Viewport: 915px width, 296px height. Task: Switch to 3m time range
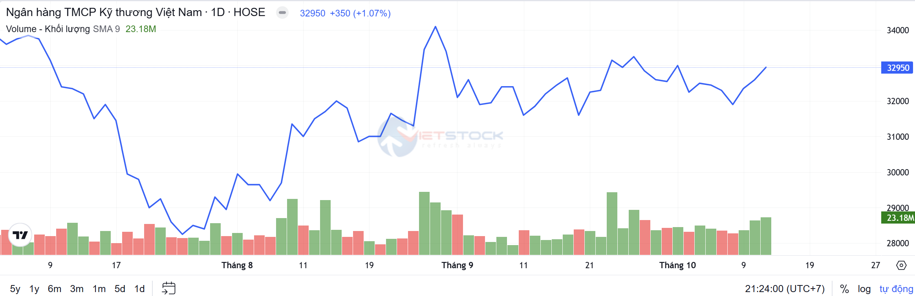pos(77,289)
